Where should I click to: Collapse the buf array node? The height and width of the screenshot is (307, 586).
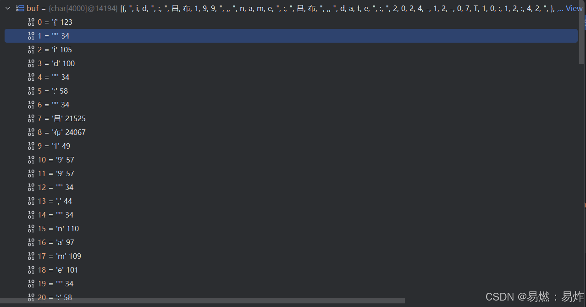click(7, 8)
